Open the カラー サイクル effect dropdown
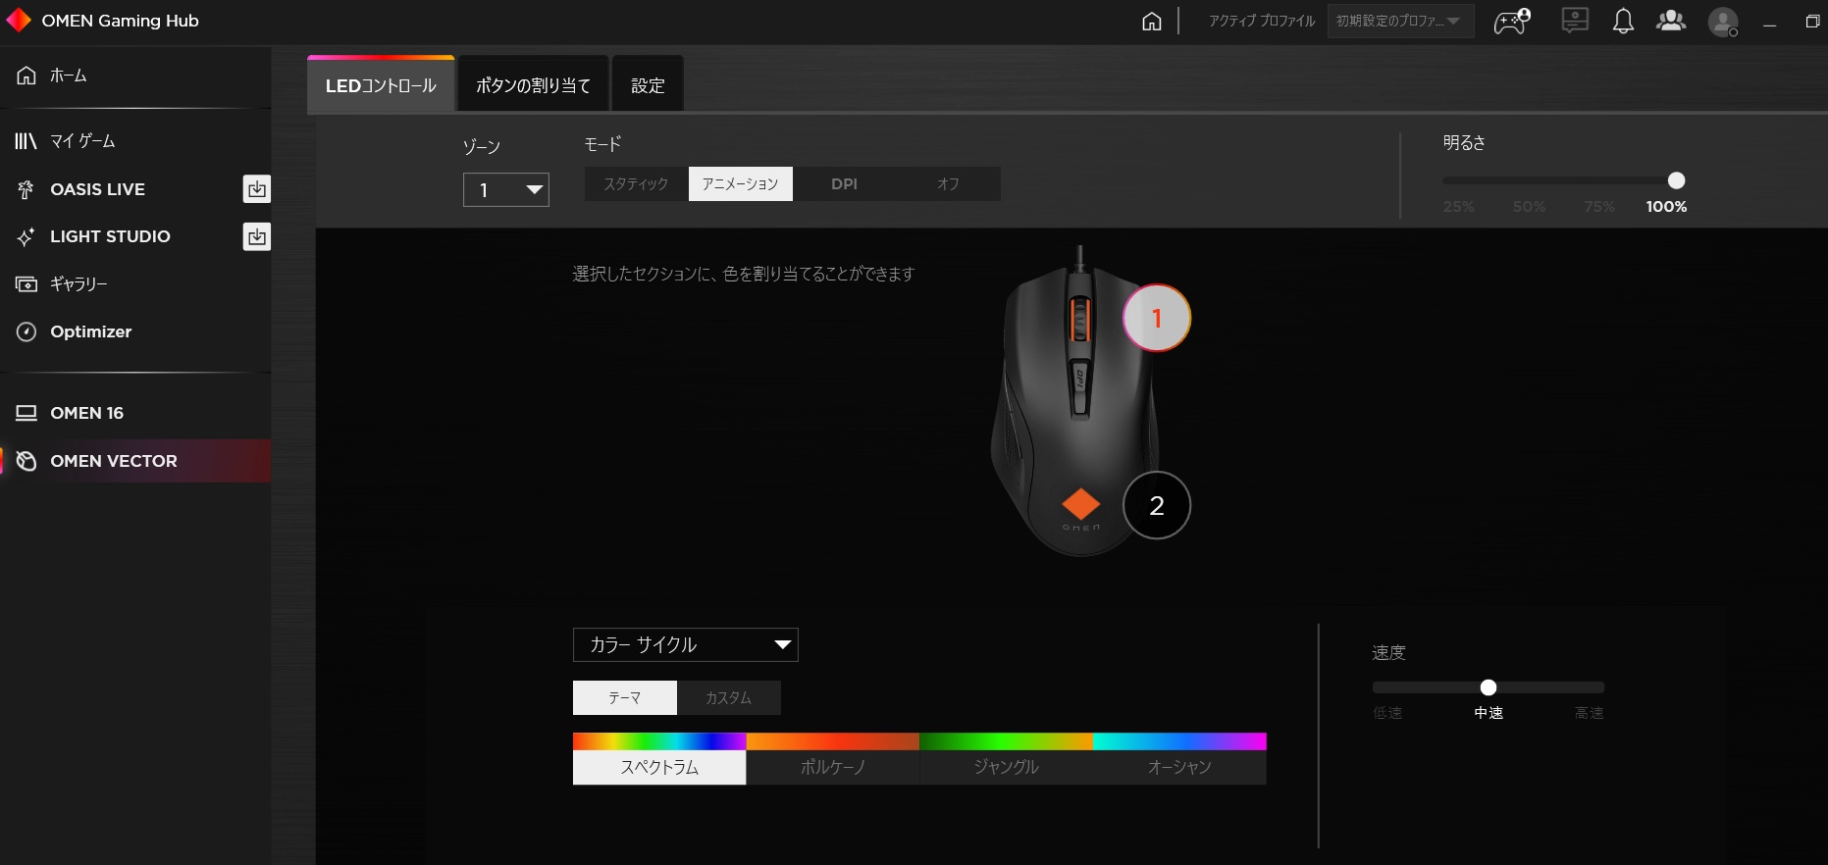The width and height of the screenshot is (1828, 865). [686, 645]
